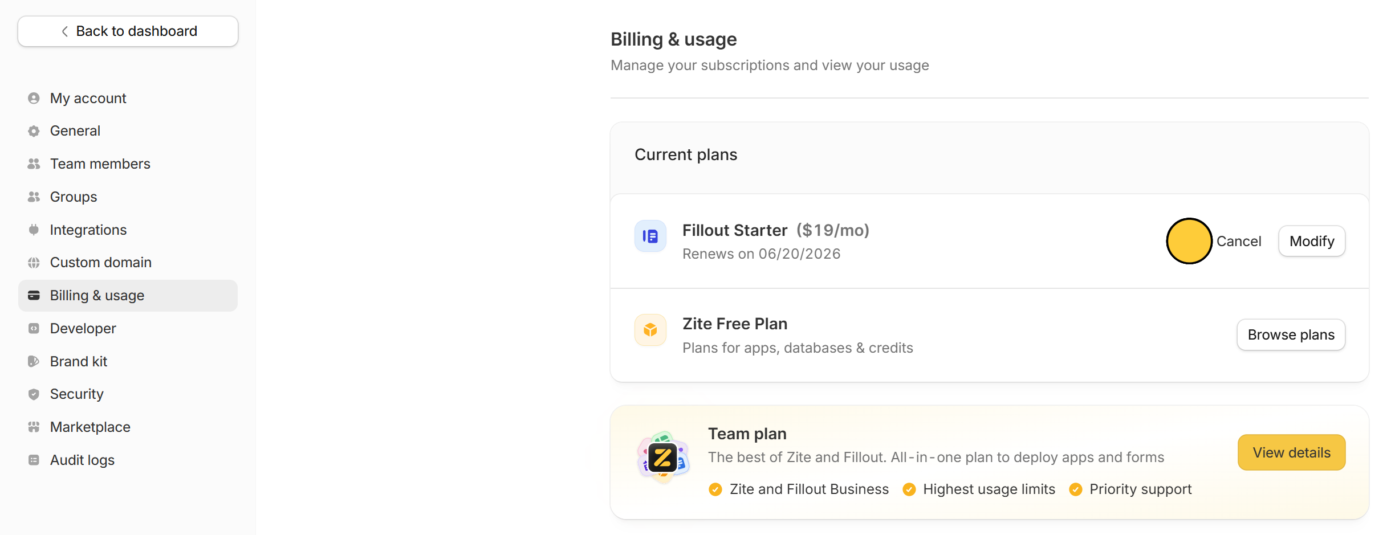1395x535 pixels.
Task: Go back to dashboard
Action: pos(128,31)
